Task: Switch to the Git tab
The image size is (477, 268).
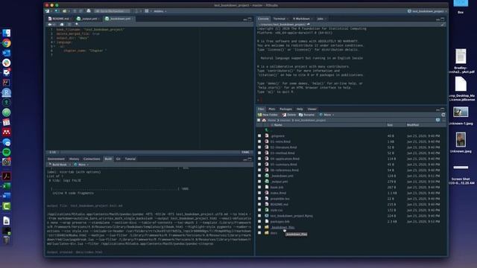Action: point(118,159)
